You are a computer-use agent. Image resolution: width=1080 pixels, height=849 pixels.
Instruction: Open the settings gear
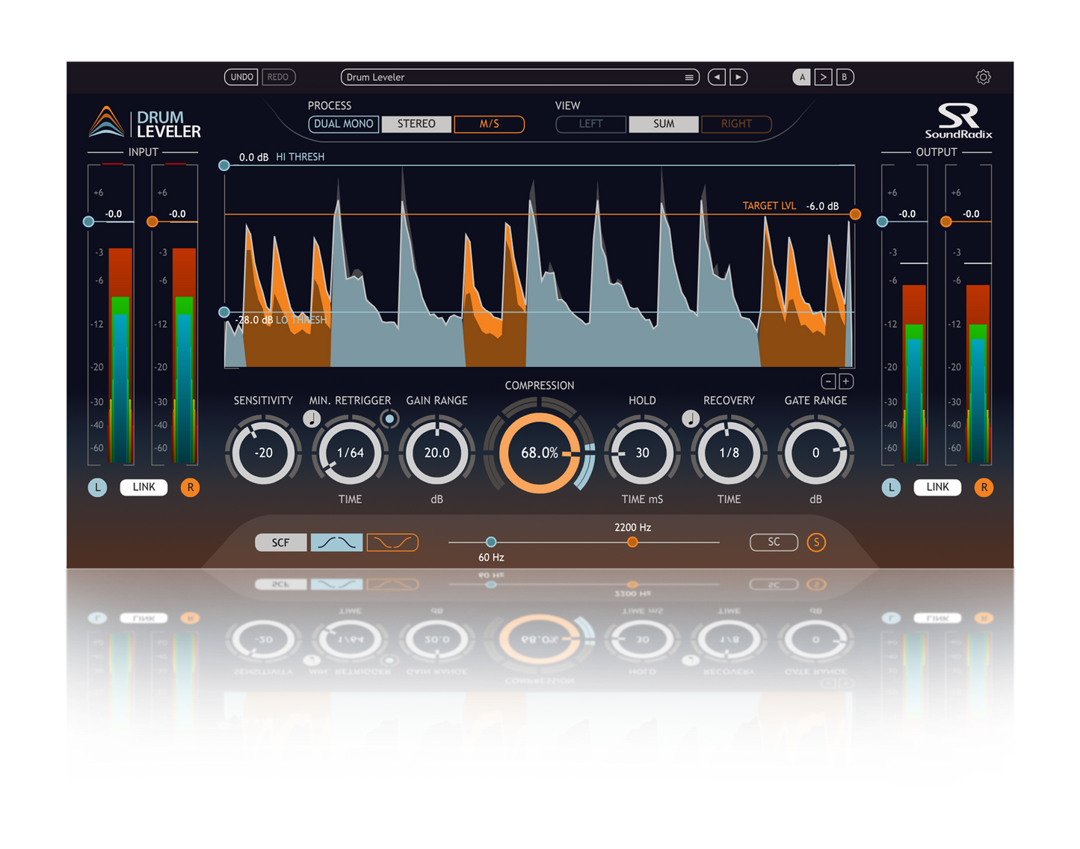coord(984,77)
